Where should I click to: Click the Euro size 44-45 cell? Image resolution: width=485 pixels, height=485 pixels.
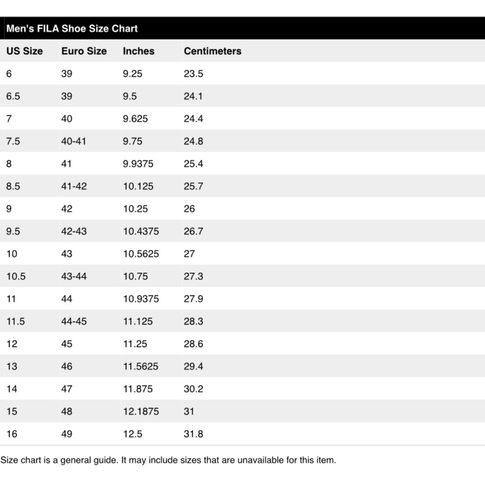click(x=74, y=322)
